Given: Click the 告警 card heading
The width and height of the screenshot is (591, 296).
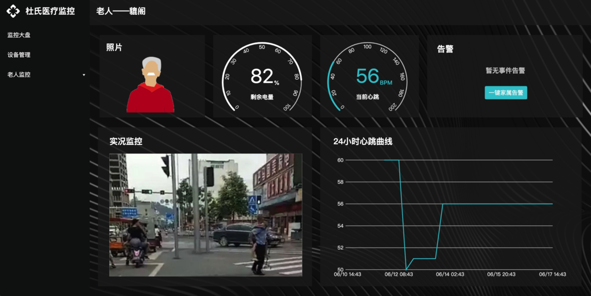Looking at the screenshot, I should tap(445, 49).
